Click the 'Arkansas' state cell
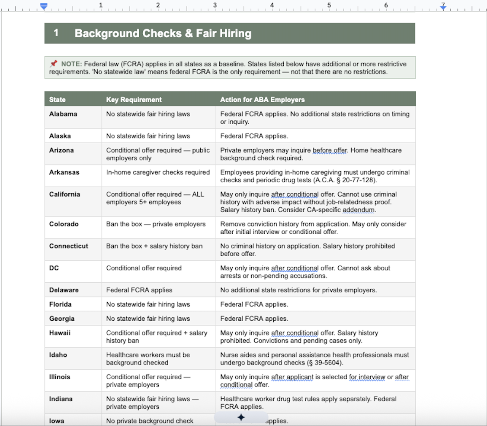Screen dimensions: 487x426 coord(73,176)
